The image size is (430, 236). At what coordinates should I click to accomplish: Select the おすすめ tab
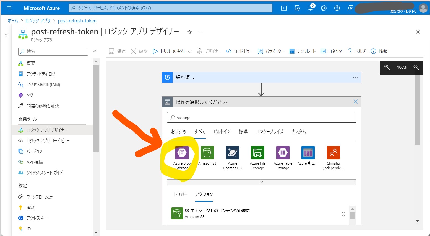(179, 132)
